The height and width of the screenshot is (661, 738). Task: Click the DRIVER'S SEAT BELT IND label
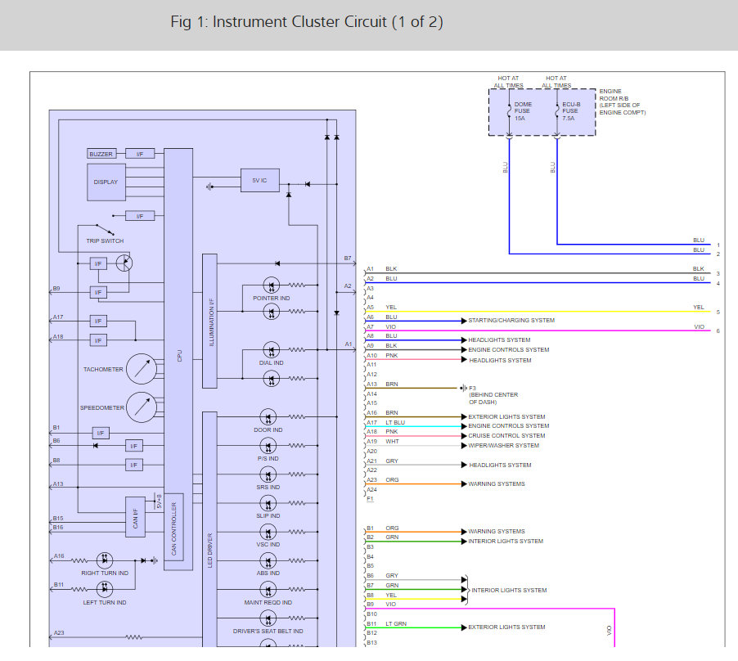click(268, 631)
